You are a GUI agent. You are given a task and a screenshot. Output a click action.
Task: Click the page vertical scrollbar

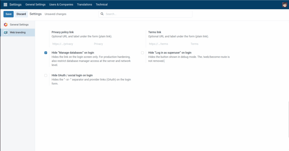coord(288,120)
